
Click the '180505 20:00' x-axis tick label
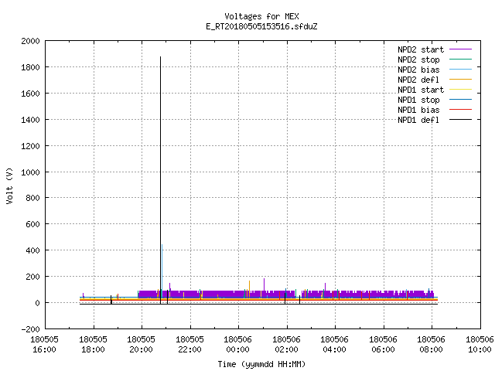point(142,345)
